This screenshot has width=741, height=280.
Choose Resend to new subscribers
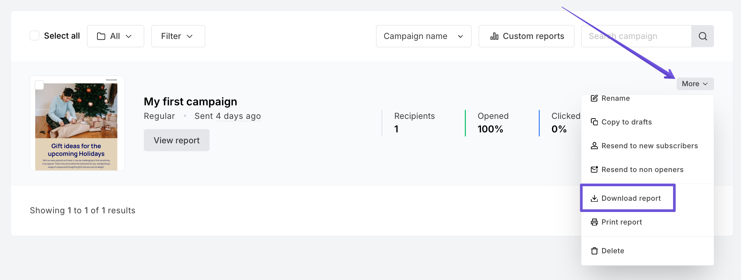[647, 146]
